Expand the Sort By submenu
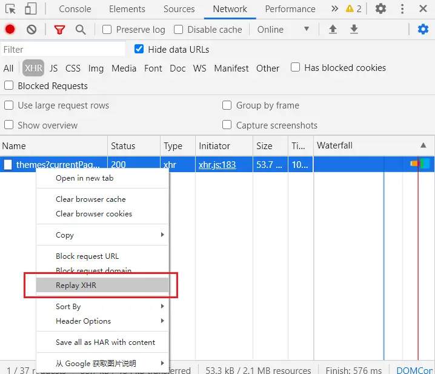This screenshot has height=374, width=435. click(x=102, y=306)
